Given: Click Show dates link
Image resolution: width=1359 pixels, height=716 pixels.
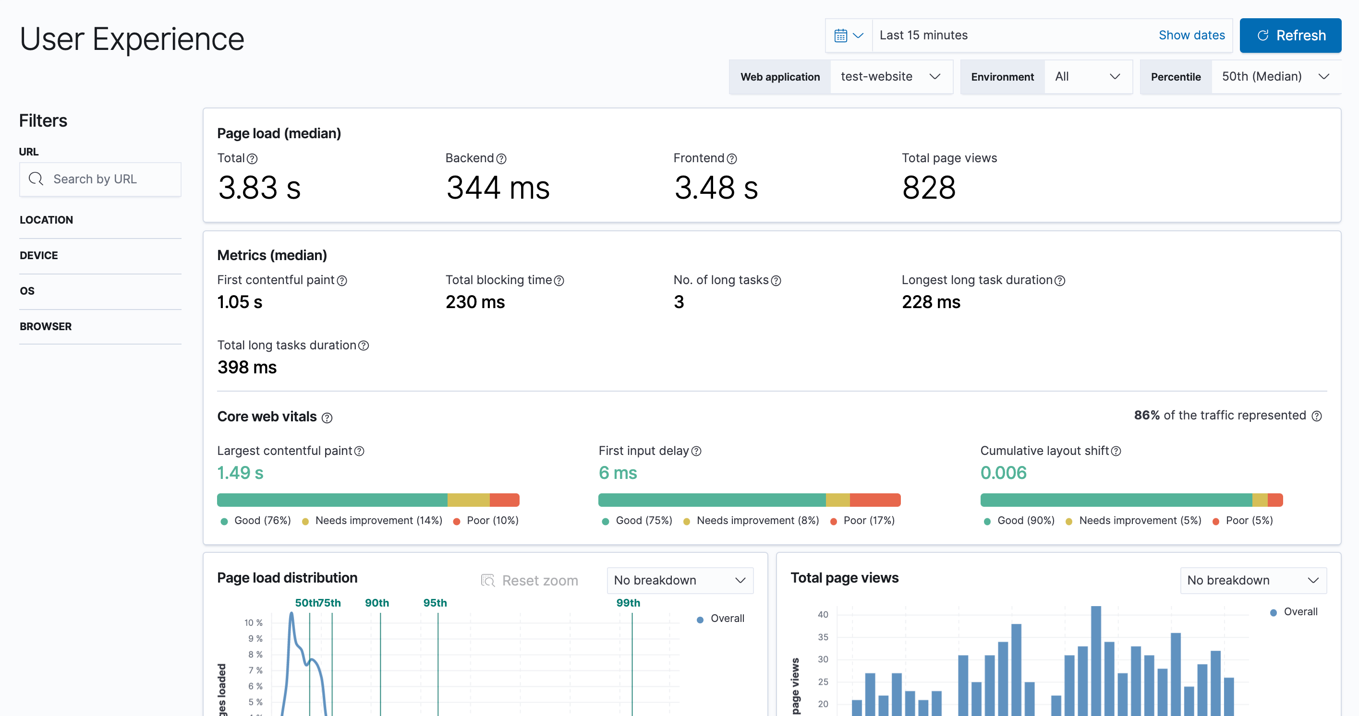Looking at the screenshot, I should [x=1191, y=35].
